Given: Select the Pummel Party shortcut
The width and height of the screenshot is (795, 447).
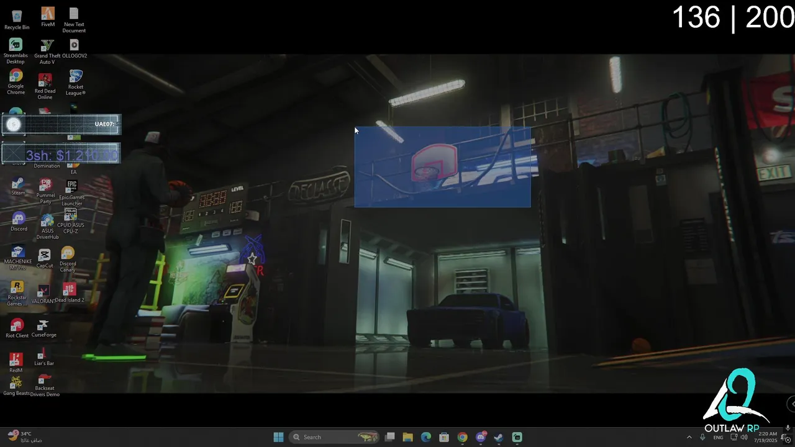Looking at the screenshot, I should [x=45, y=191].
